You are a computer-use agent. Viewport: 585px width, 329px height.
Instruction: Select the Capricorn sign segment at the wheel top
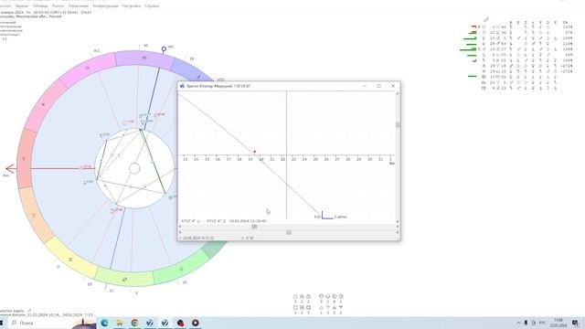(x=144, y=58)
